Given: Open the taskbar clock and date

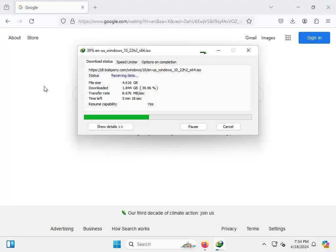Looking at the screenshot, I should [x=300, y=244].
